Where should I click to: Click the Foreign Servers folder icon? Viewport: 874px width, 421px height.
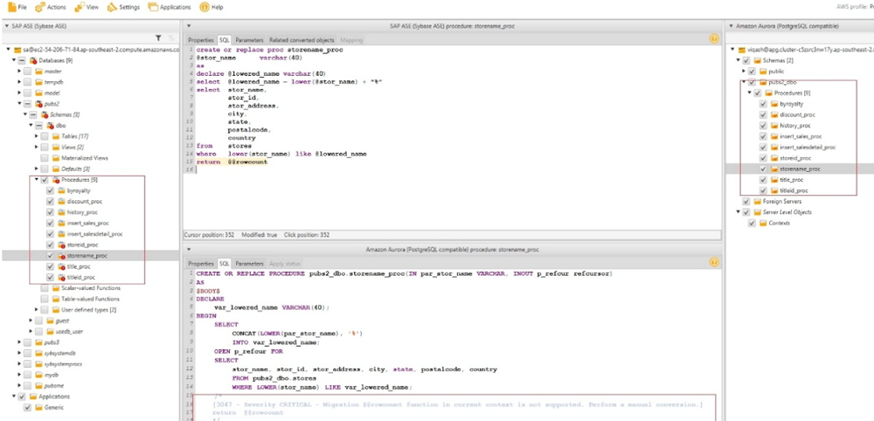(x=756, y=201)
